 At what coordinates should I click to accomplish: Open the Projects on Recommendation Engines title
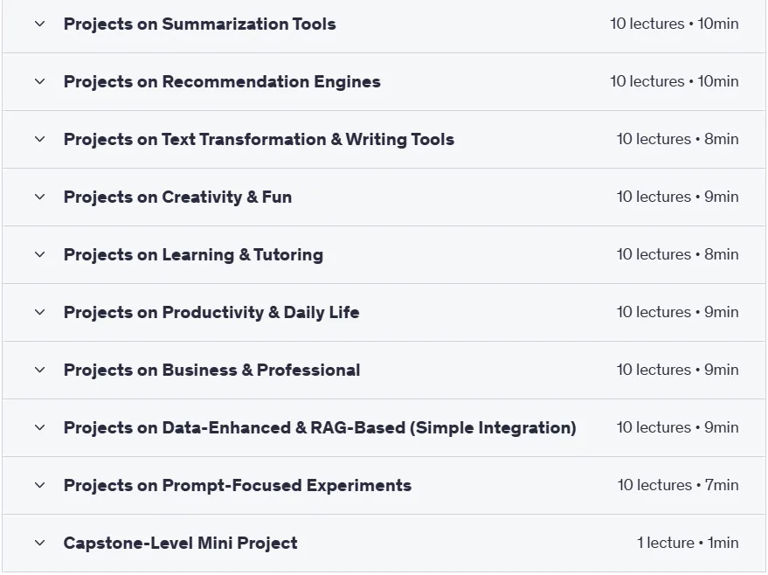pyautogui.click(x=222, y=82)
